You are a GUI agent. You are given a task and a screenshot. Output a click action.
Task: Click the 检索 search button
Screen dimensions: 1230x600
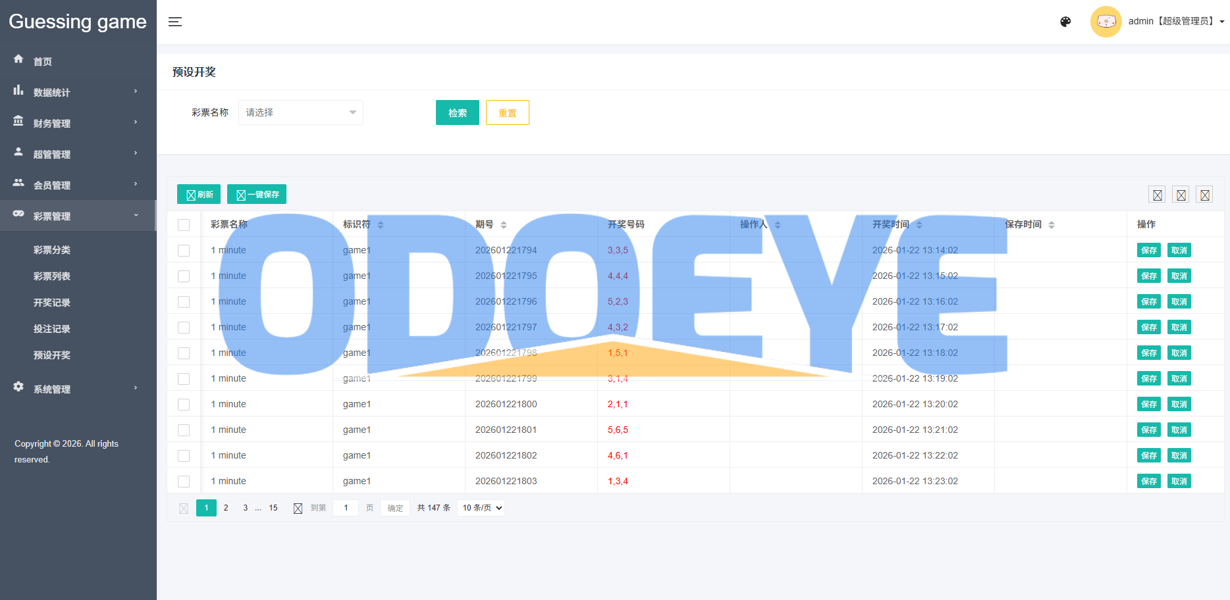pyautogui.click(x=457, y=113)
